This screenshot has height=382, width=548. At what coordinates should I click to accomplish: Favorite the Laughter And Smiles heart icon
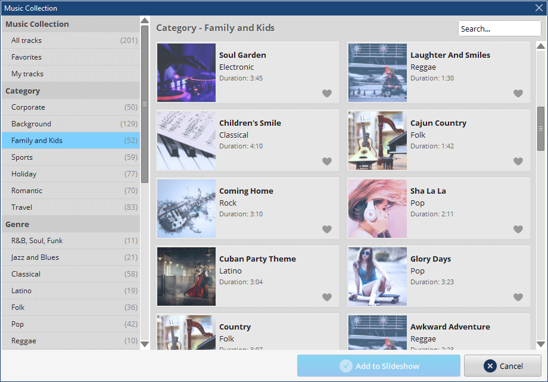tap(518, 94)
